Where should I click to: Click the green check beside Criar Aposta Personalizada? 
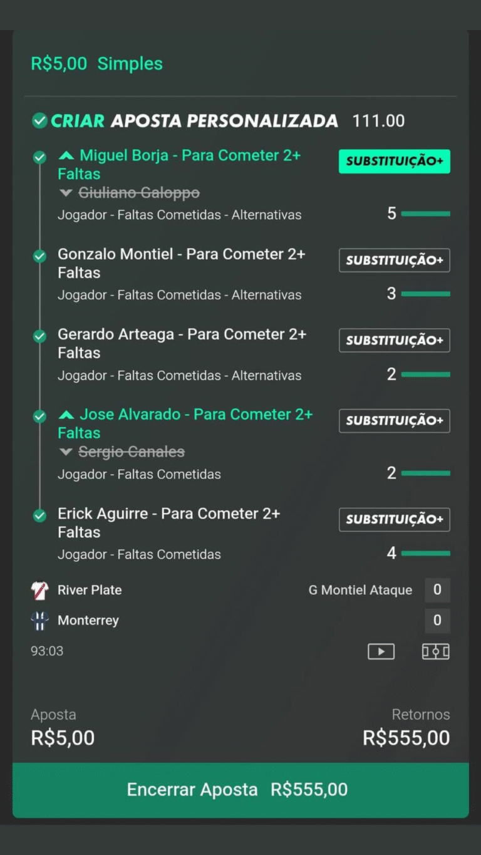click(x=39, y=121)
